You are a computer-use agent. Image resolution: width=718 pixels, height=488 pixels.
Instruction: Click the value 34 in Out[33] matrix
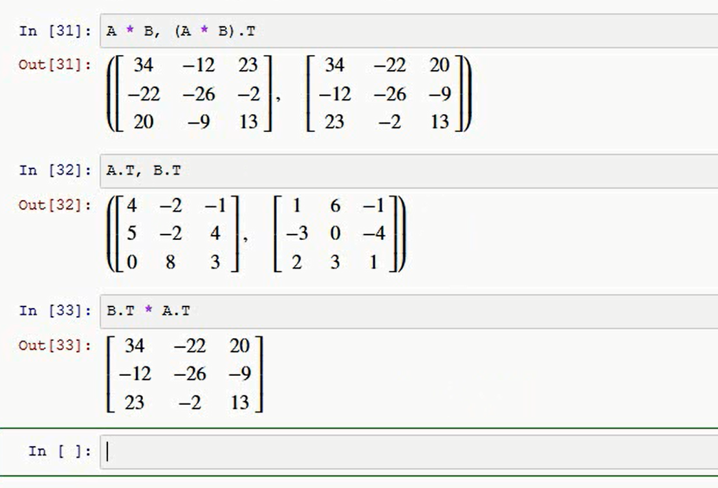click(x=135, y=346)
